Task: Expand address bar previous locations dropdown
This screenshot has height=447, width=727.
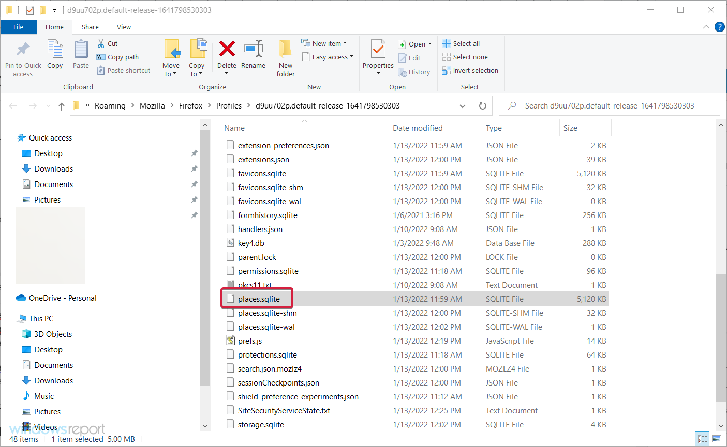Action: (x=463, y=106)
